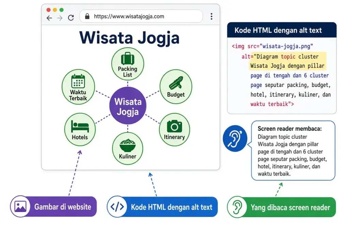Screen dimensions: 349x234
Task: Click the Wisata Jogja page heading
Action: pyautogui.click(x=129, y=38)
